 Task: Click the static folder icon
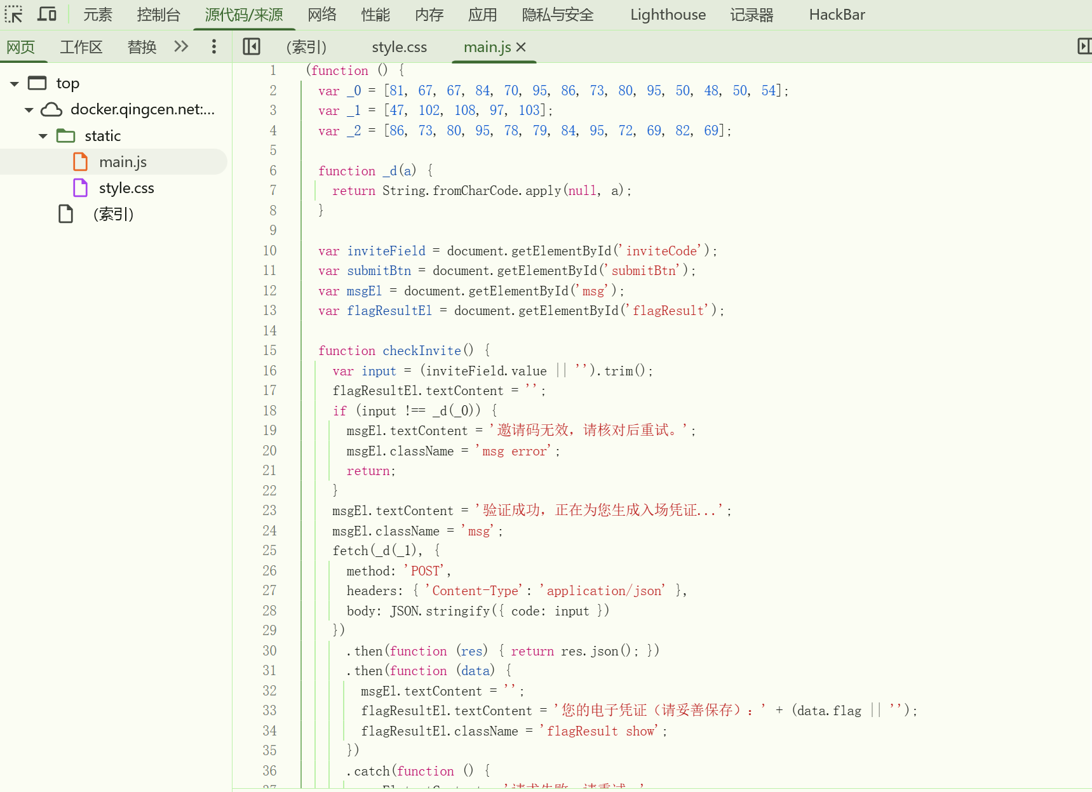pyautogui.click(x=65, y=136)
